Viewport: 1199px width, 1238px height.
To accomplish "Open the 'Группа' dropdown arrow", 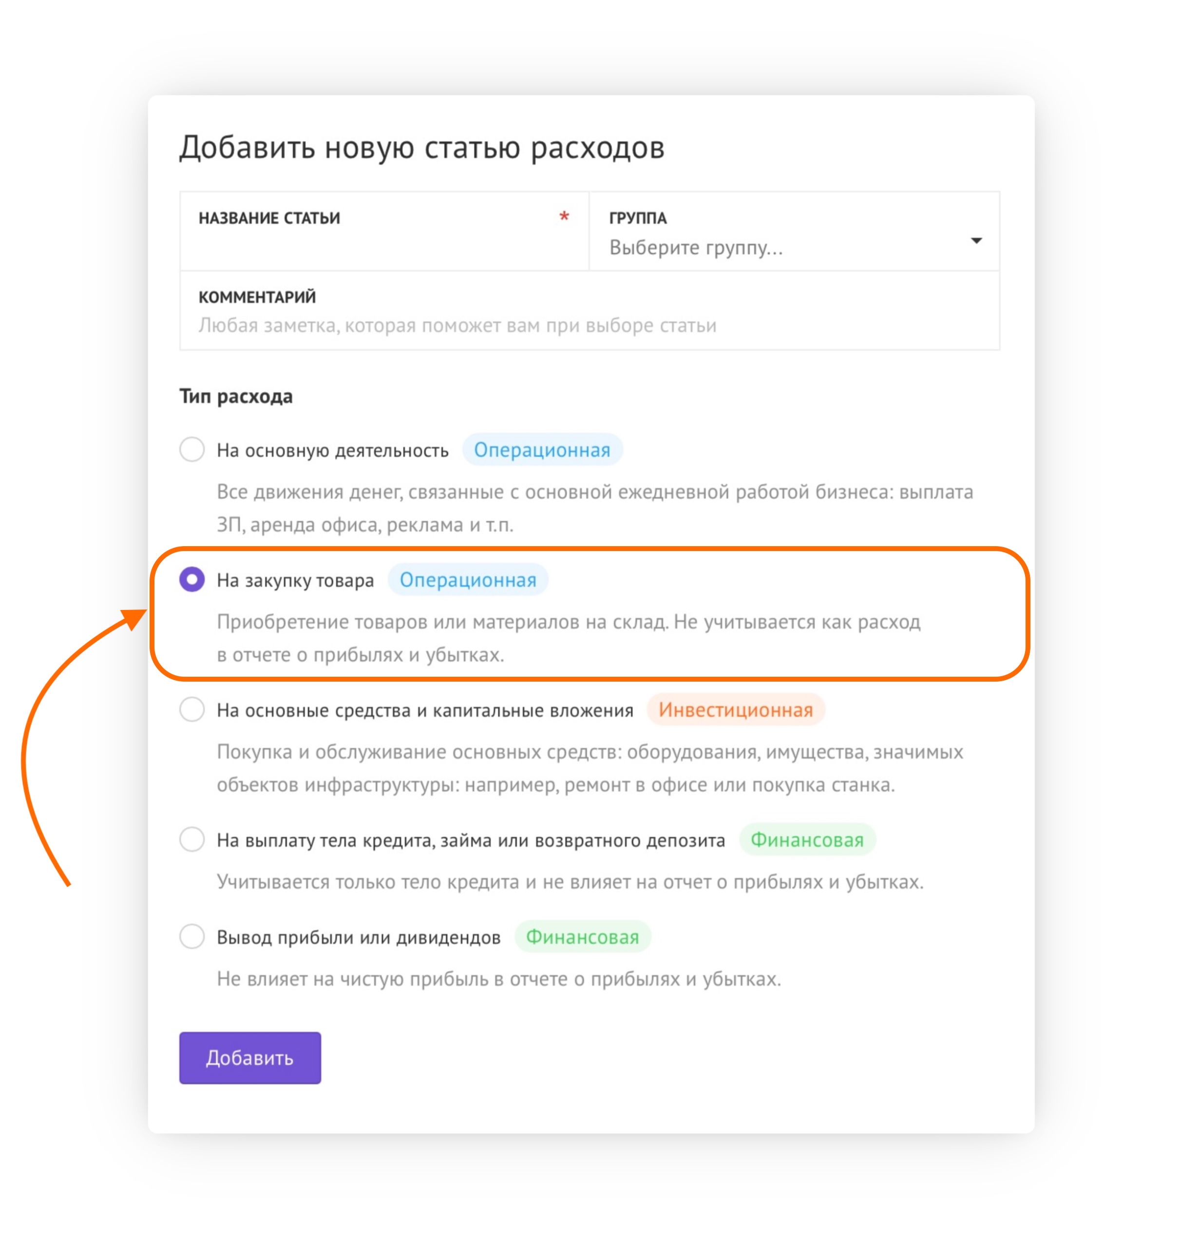I will [976, 241].
